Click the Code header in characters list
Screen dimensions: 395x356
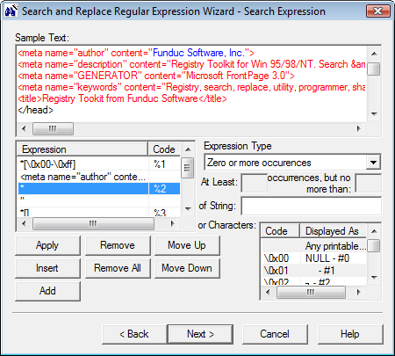[x=280, y=231]
